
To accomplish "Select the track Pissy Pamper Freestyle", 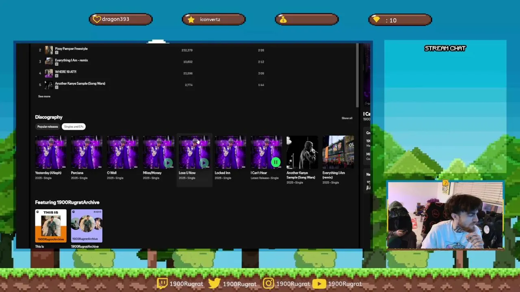I will coord(71,49).
